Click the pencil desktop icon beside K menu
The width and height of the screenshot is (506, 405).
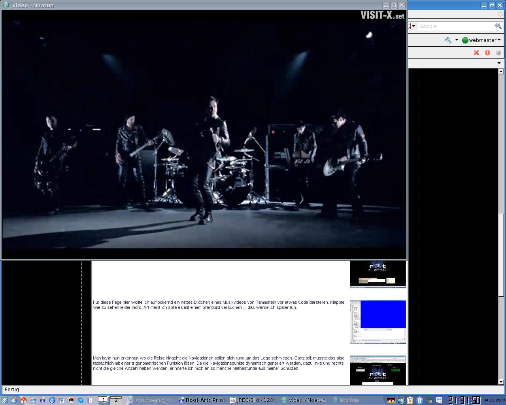pyautogui.click(x=14, y=400)
